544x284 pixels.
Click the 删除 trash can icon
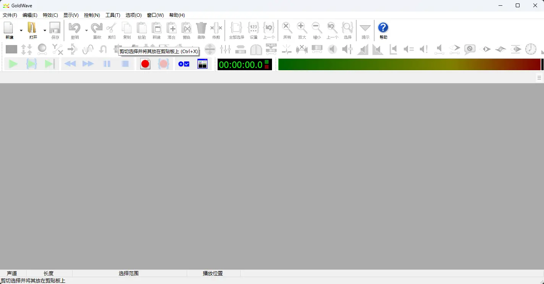coord(201,28)
